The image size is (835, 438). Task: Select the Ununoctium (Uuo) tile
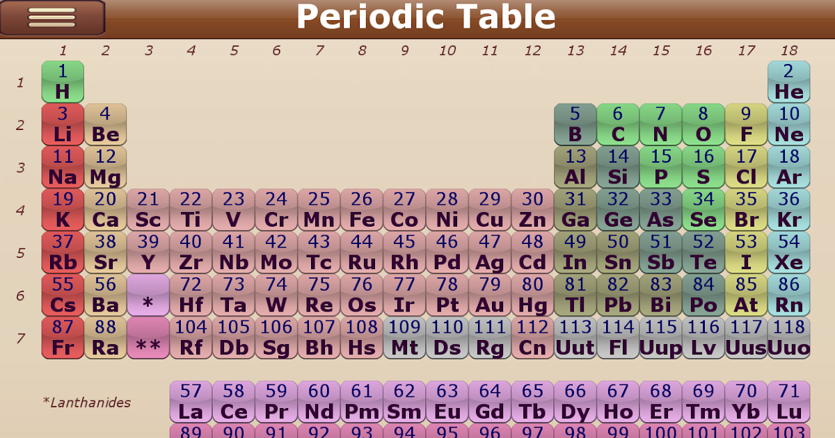(789, 338)
